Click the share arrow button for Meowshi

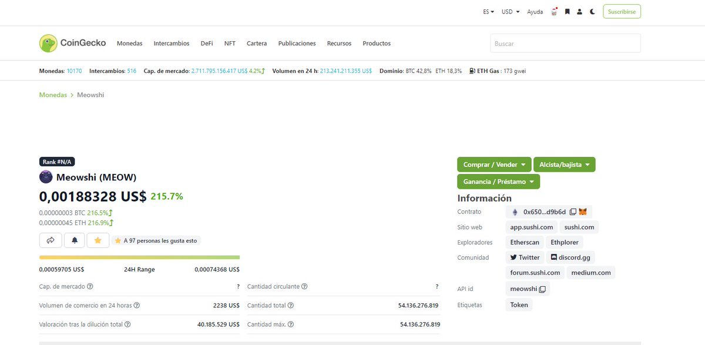click(51, 240)
